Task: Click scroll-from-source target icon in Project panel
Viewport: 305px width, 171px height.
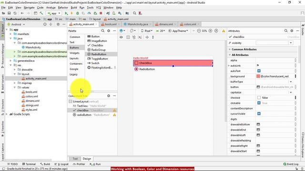Action: 45,24
